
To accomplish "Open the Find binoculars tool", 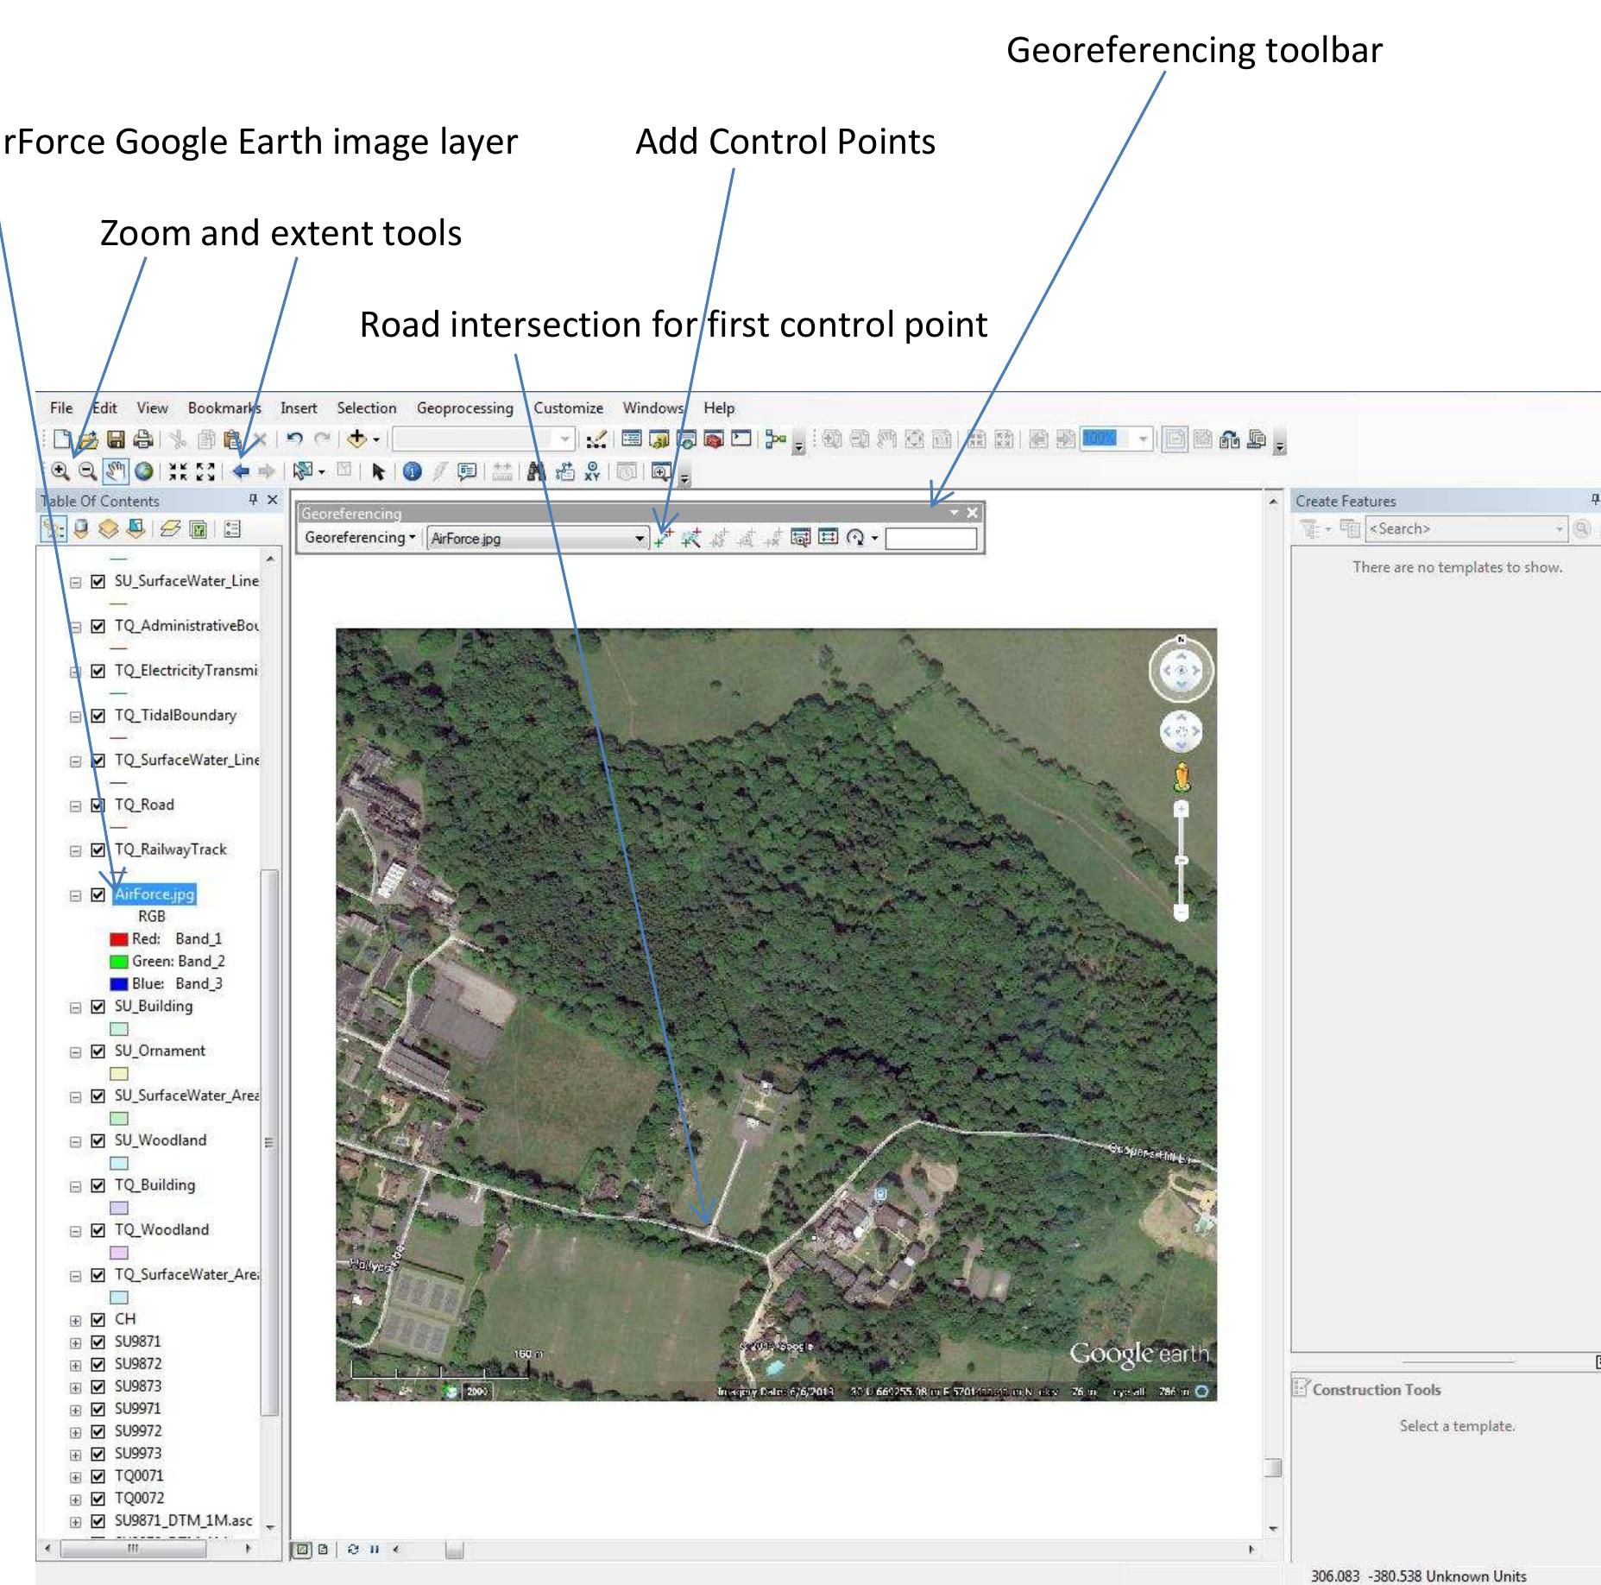I will tap(536, 471).
